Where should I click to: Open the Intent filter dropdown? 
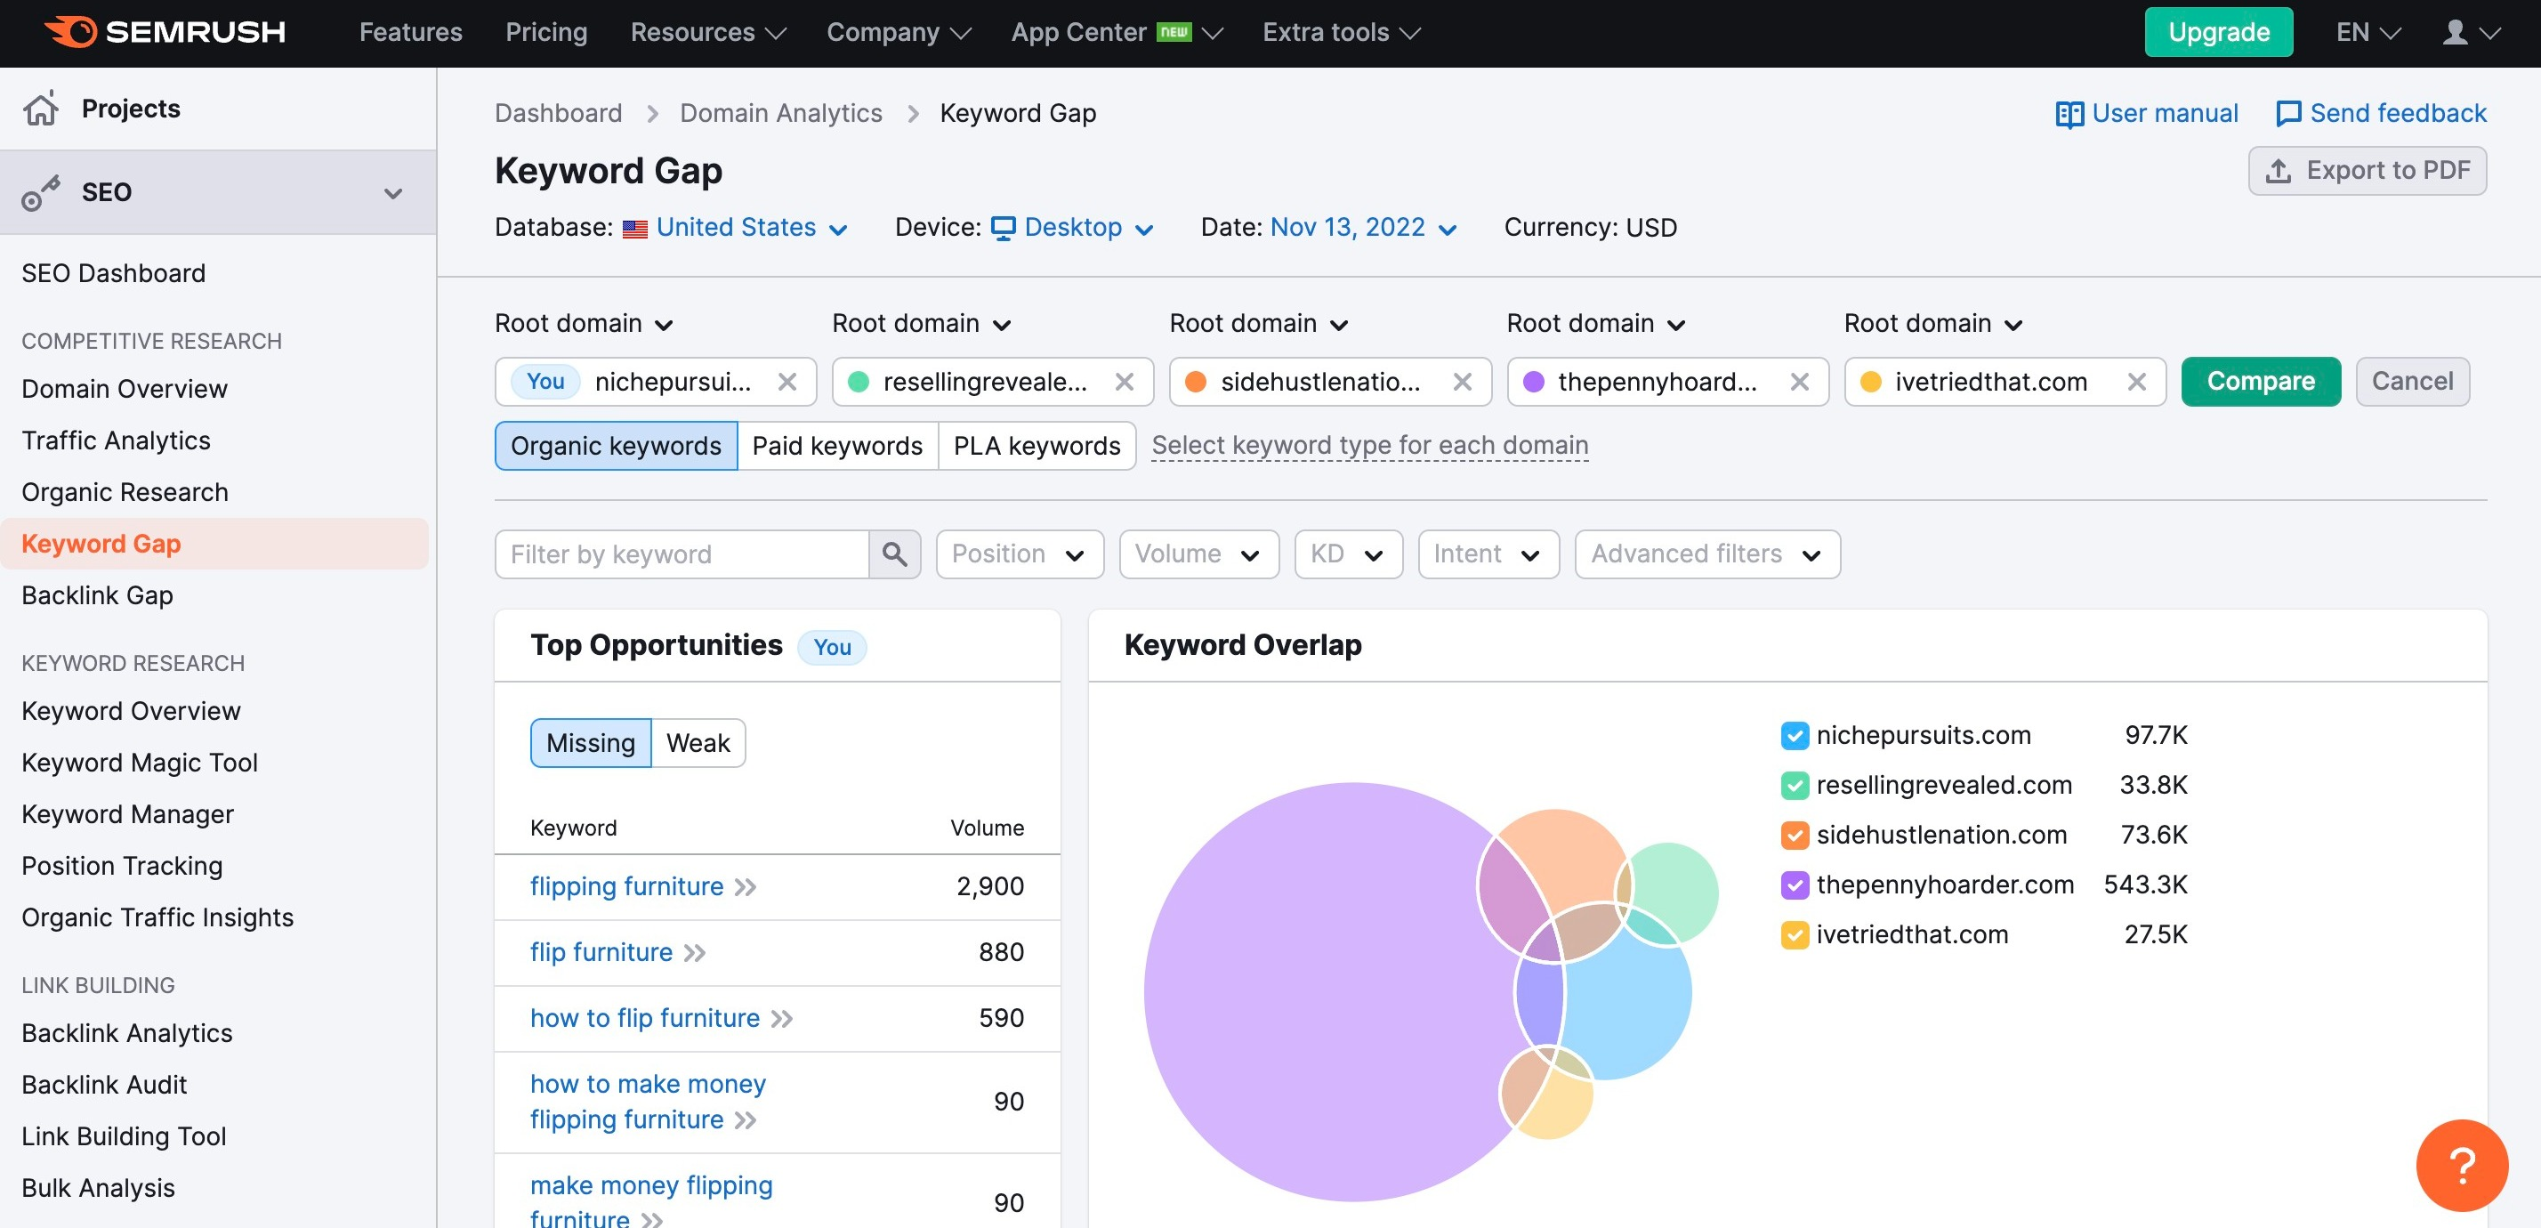1488,554
